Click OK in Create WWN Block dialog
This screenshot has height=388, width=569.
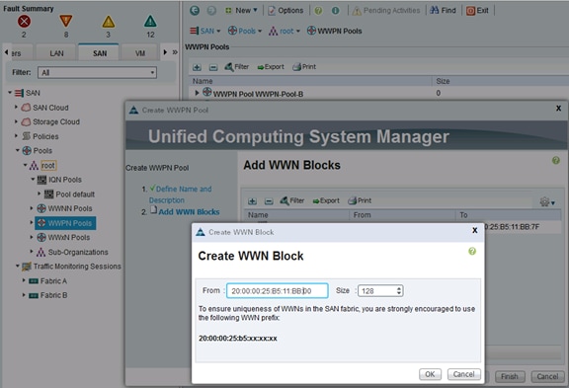pos(430,374)
